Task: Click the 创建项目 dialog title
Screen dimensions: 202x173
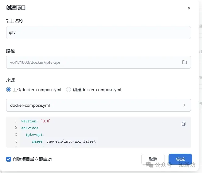Action: [x=16, y=8]
